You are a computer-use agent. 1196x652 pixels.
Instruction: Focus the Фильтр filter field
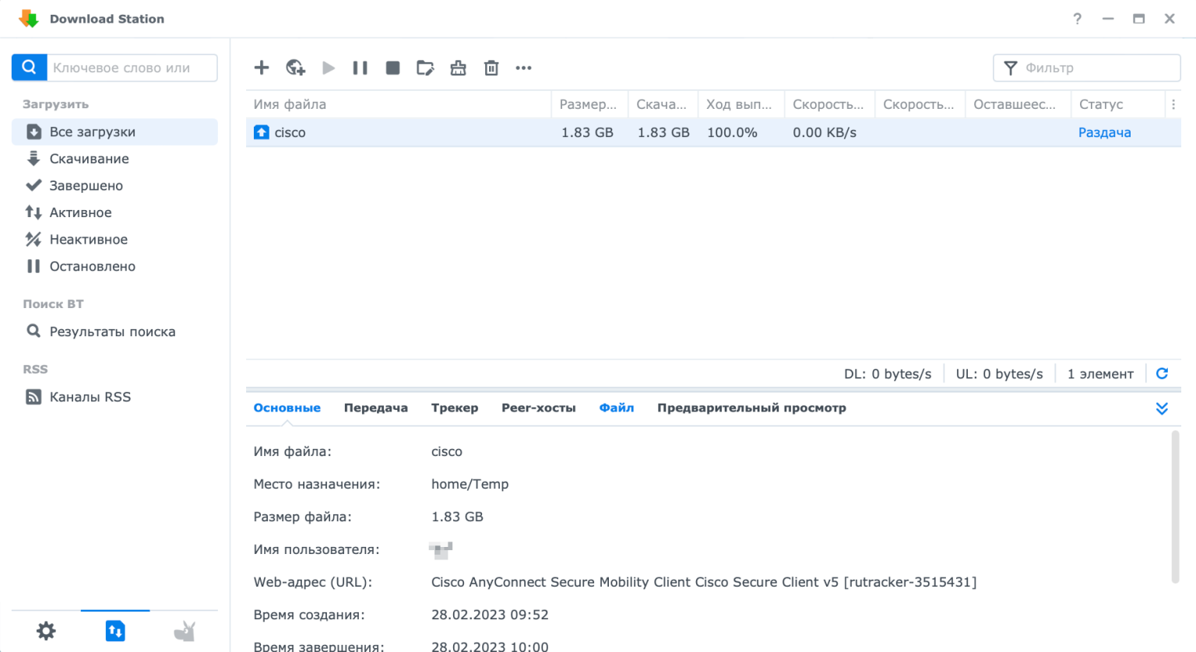tap(1087, 68)
